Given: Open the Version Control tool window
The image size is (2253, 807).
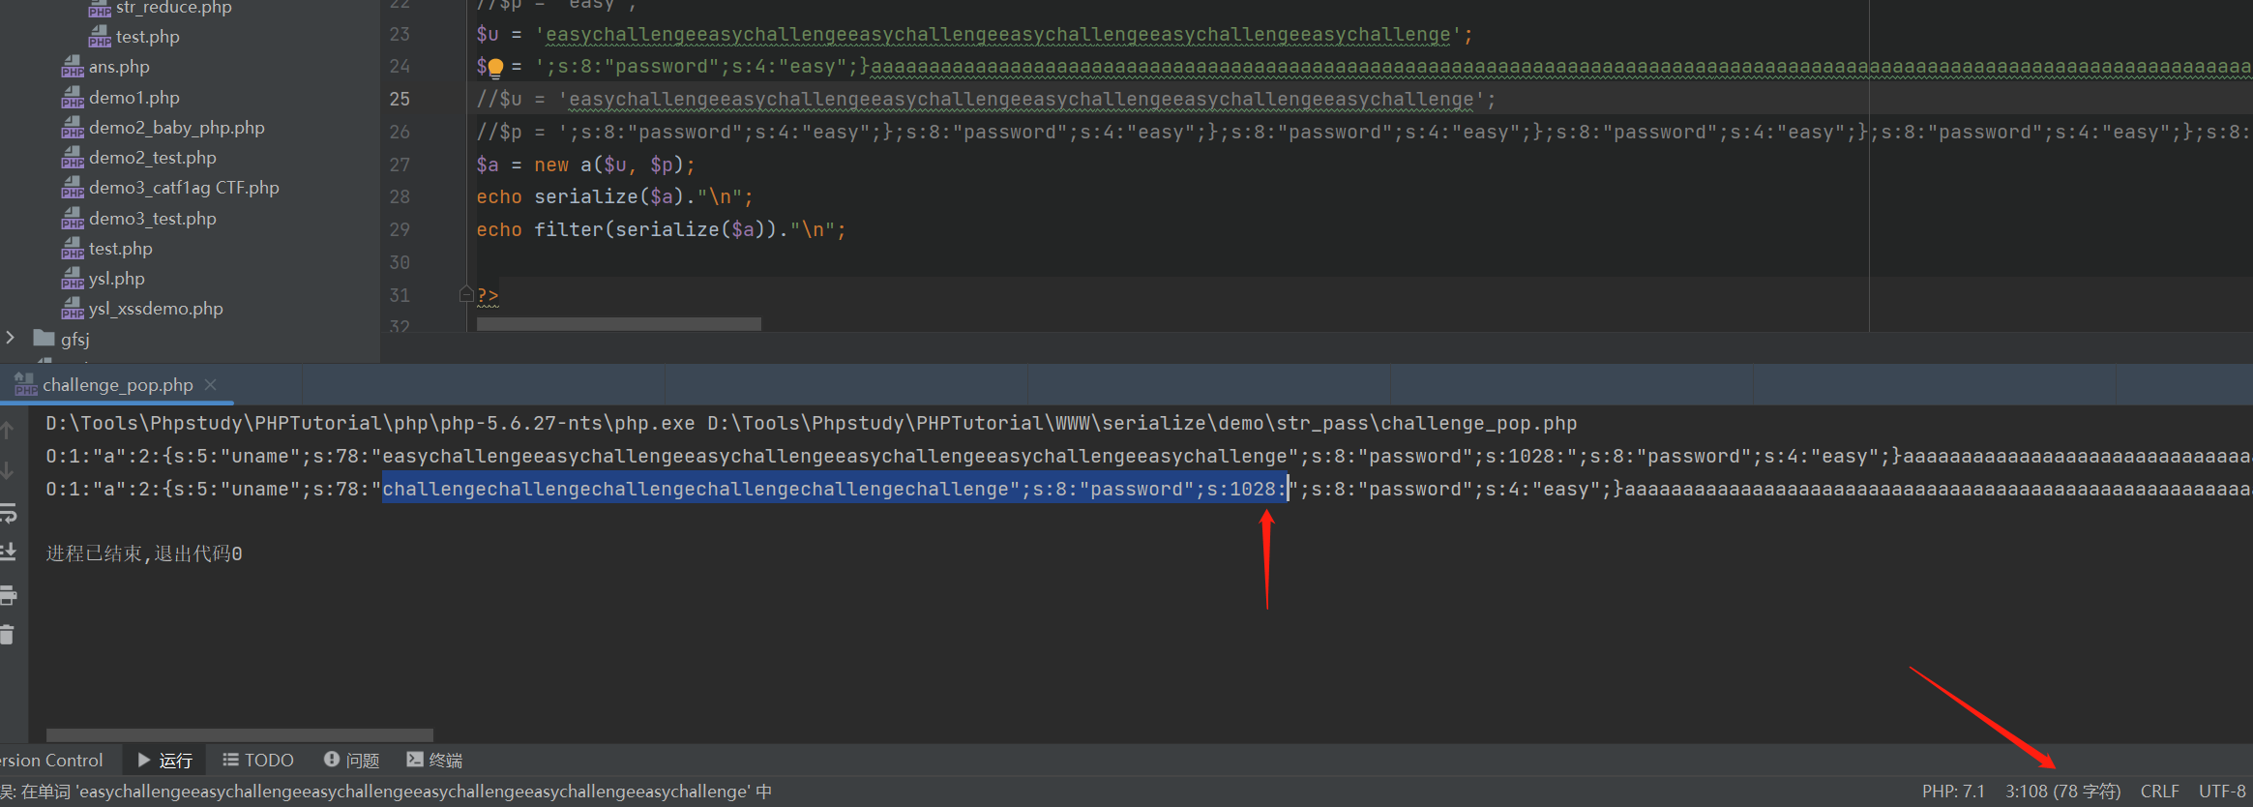Looking at the screenshot, I should tap(50, 761).
